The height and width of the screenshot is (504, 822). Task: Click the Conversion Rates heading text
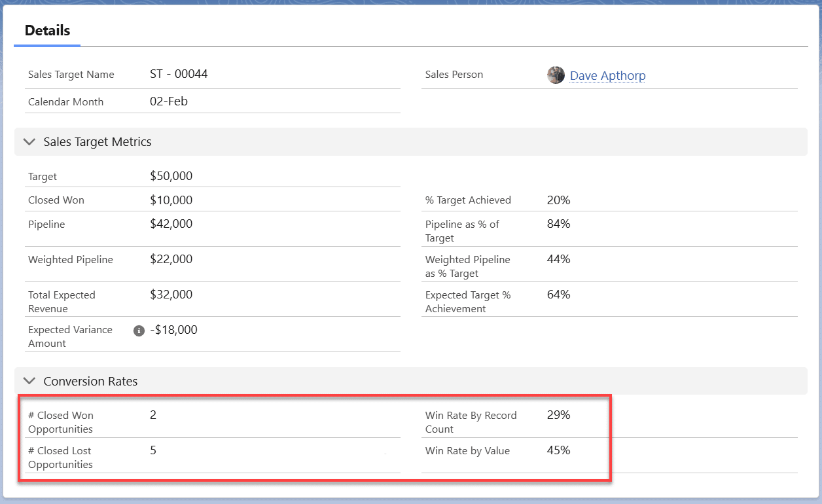coord(90,381)
